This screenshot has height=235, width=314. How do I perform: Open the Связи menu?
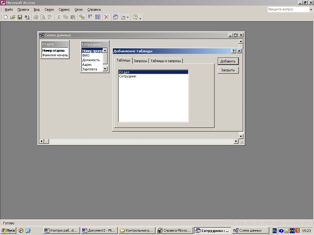coord(49,9)
